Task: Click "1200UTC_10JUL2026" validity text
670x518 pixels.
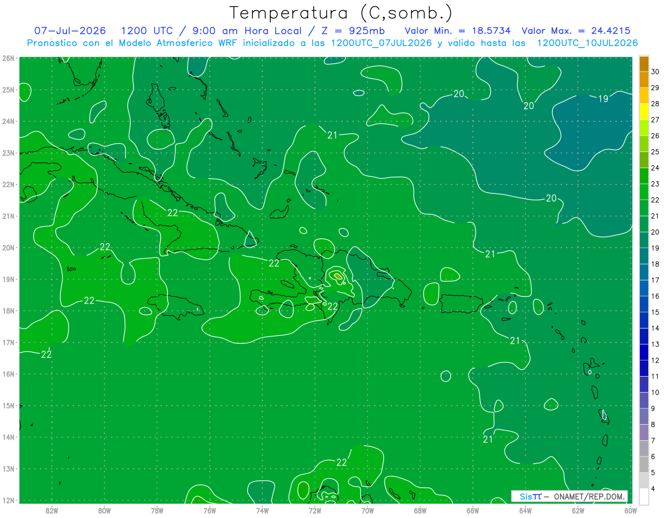Action: (x=587, y=43)
